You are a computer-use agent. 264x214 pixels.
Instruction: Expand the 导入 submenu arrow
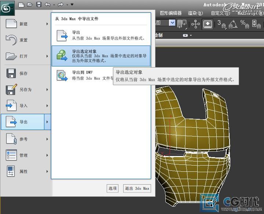pyautogui.click(x=47, y=106)
